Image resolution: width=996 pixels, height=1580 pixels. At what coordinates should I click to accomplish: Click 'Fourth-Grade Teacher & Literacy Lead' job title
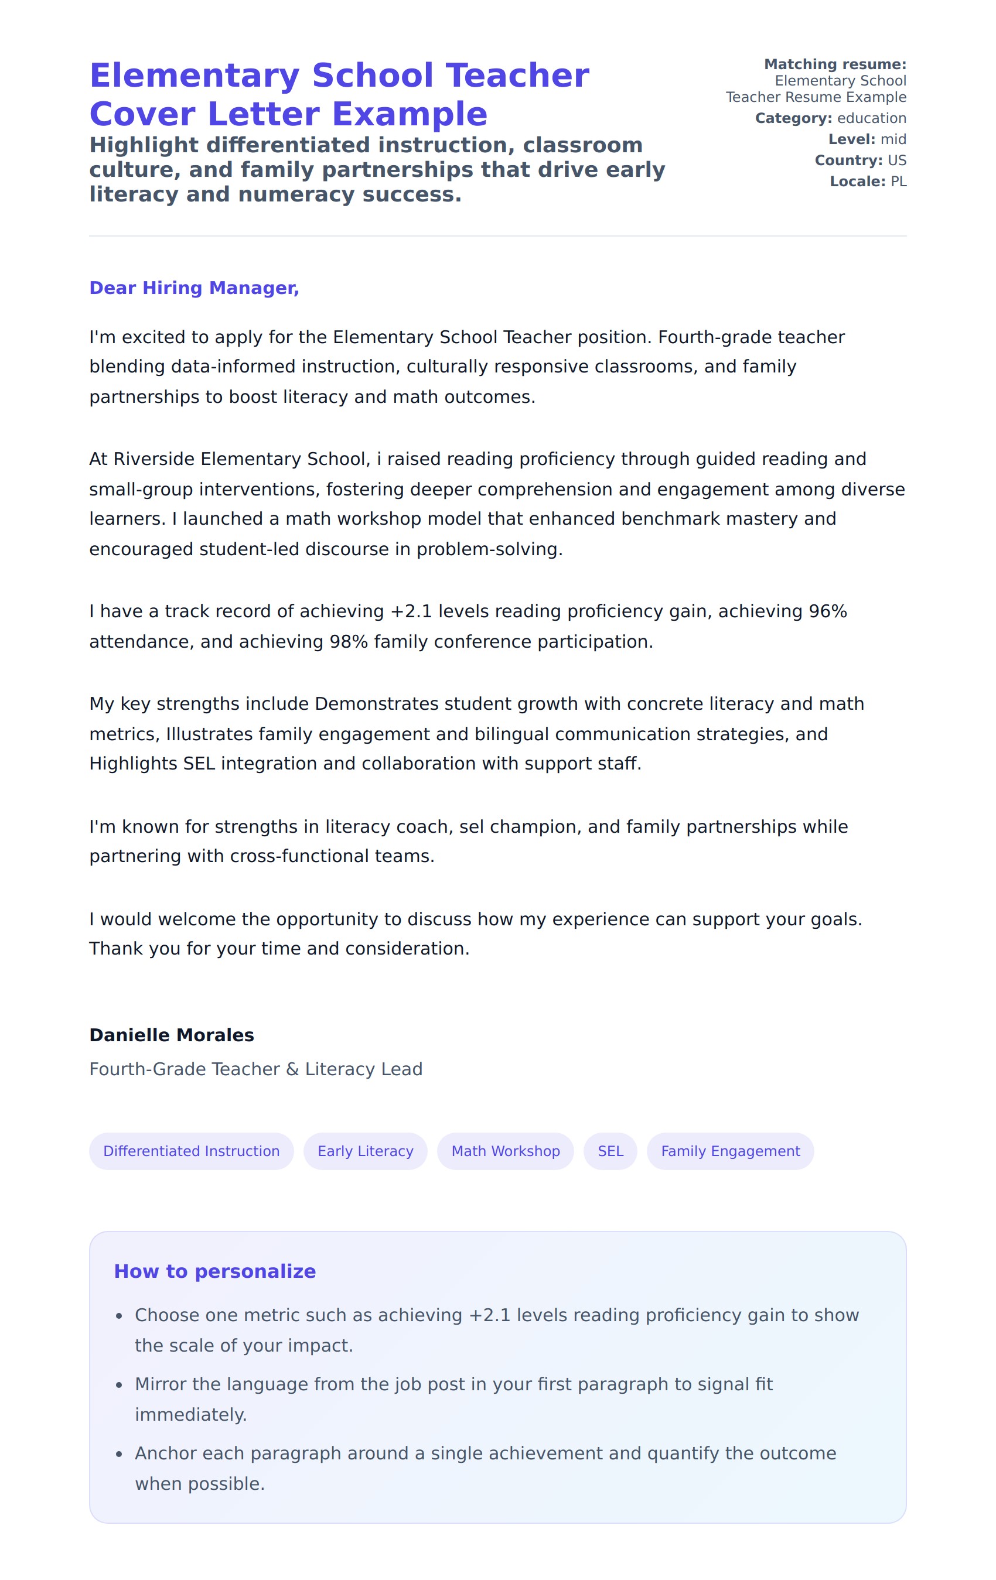tap(255, 1069)
